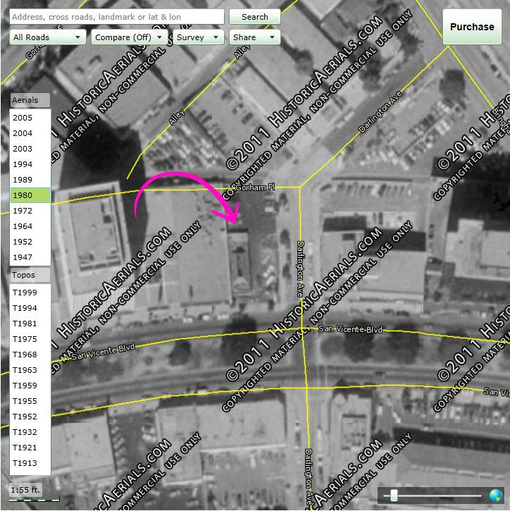Choose the 1947 aerial year

pos(23,257)
